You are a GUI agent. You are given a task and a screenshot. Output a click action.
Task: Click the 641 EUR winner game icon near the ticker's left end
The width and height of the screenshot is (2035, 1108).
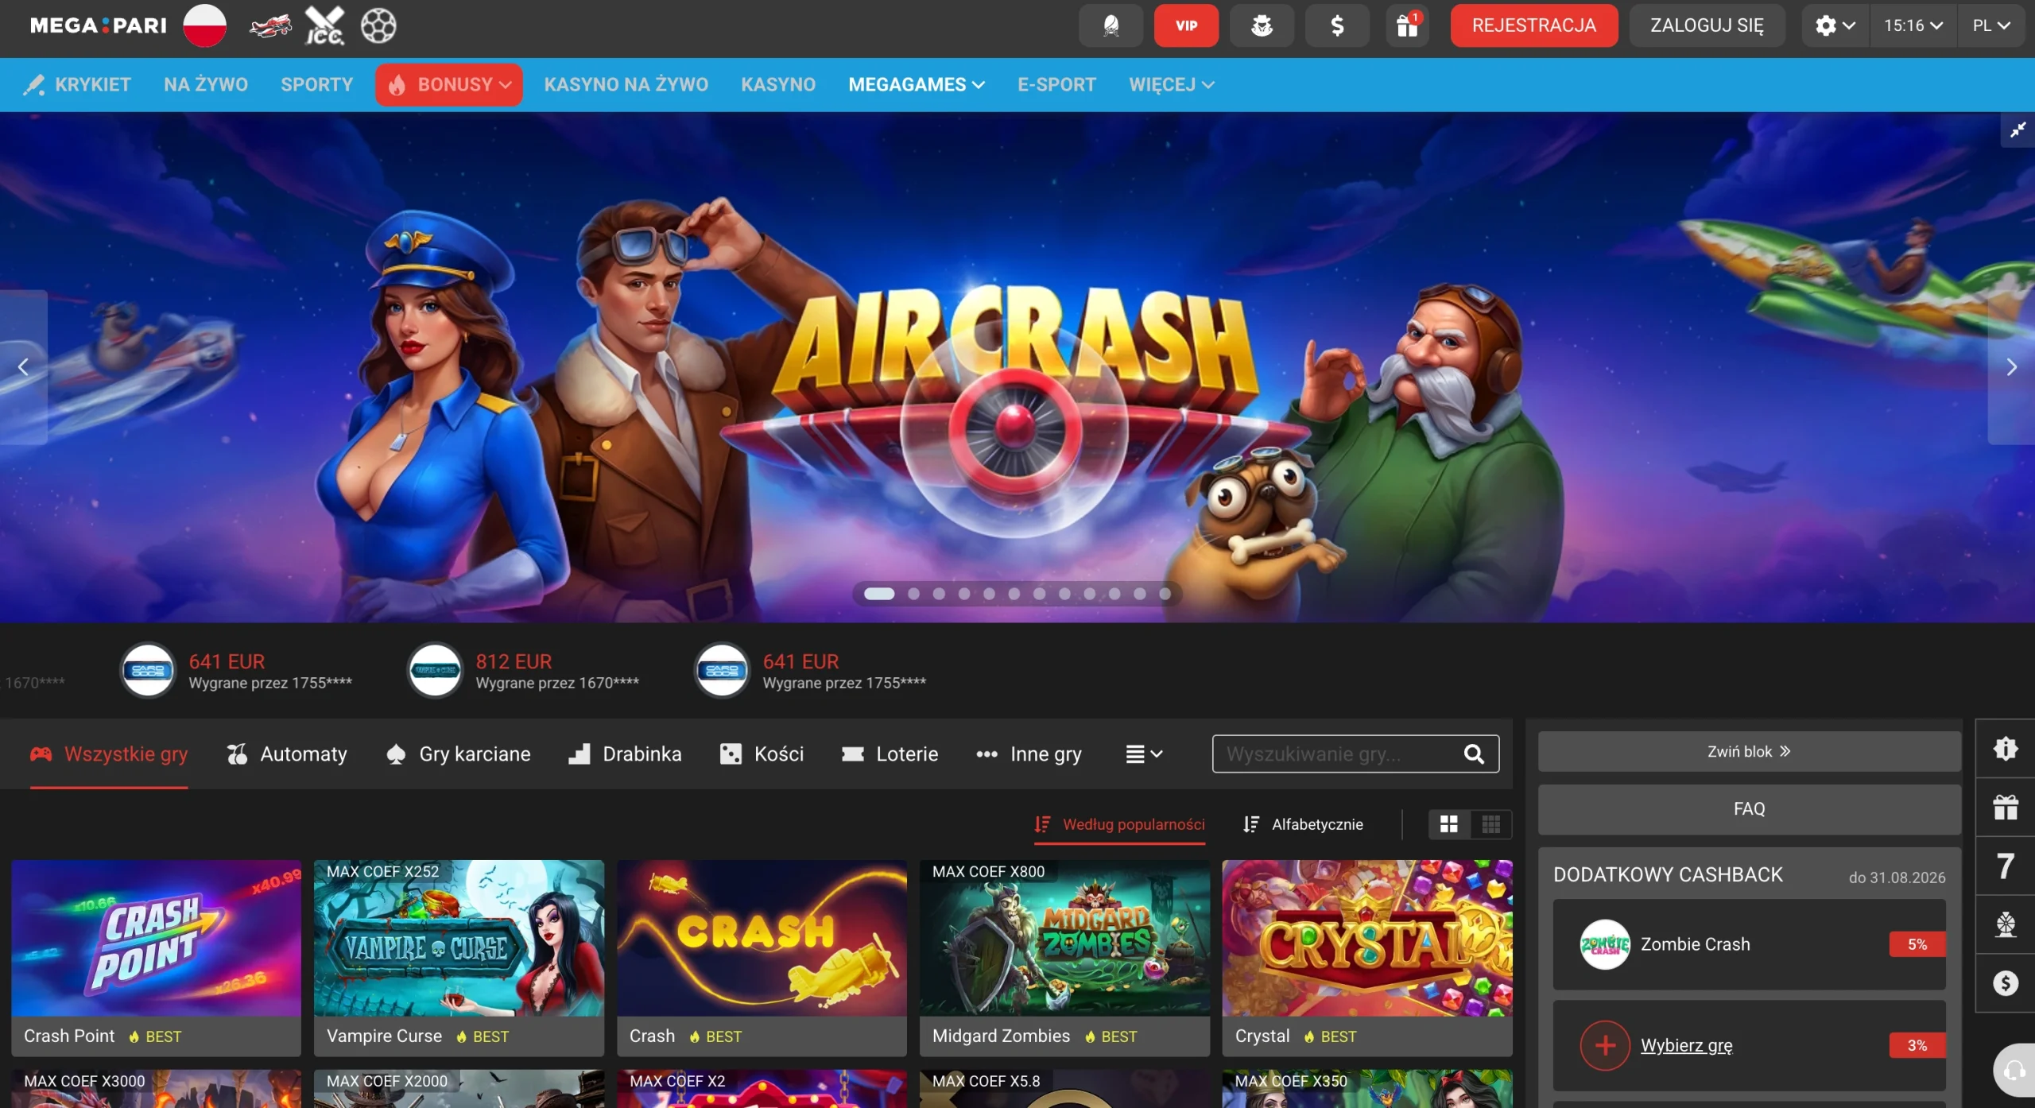[148, 670]
